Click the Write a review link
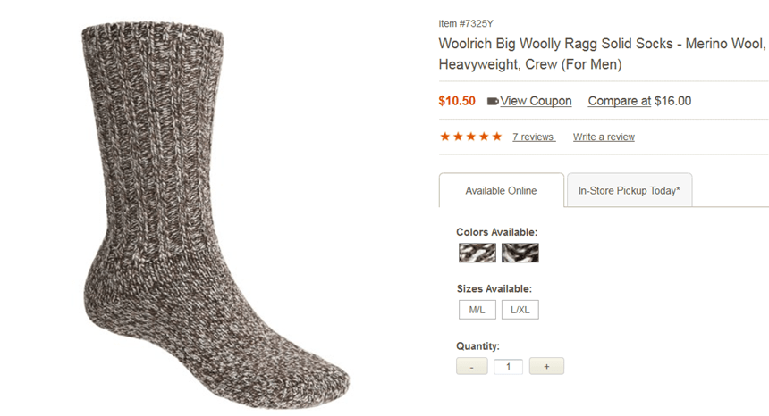Screen dimensions: 769x416 click(x=604, y=137)
